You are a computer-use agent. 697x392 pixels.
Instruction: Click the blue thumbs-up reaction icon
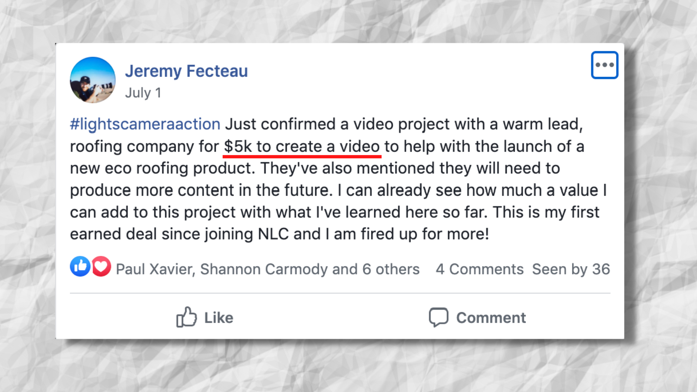[x=80, y=266]
